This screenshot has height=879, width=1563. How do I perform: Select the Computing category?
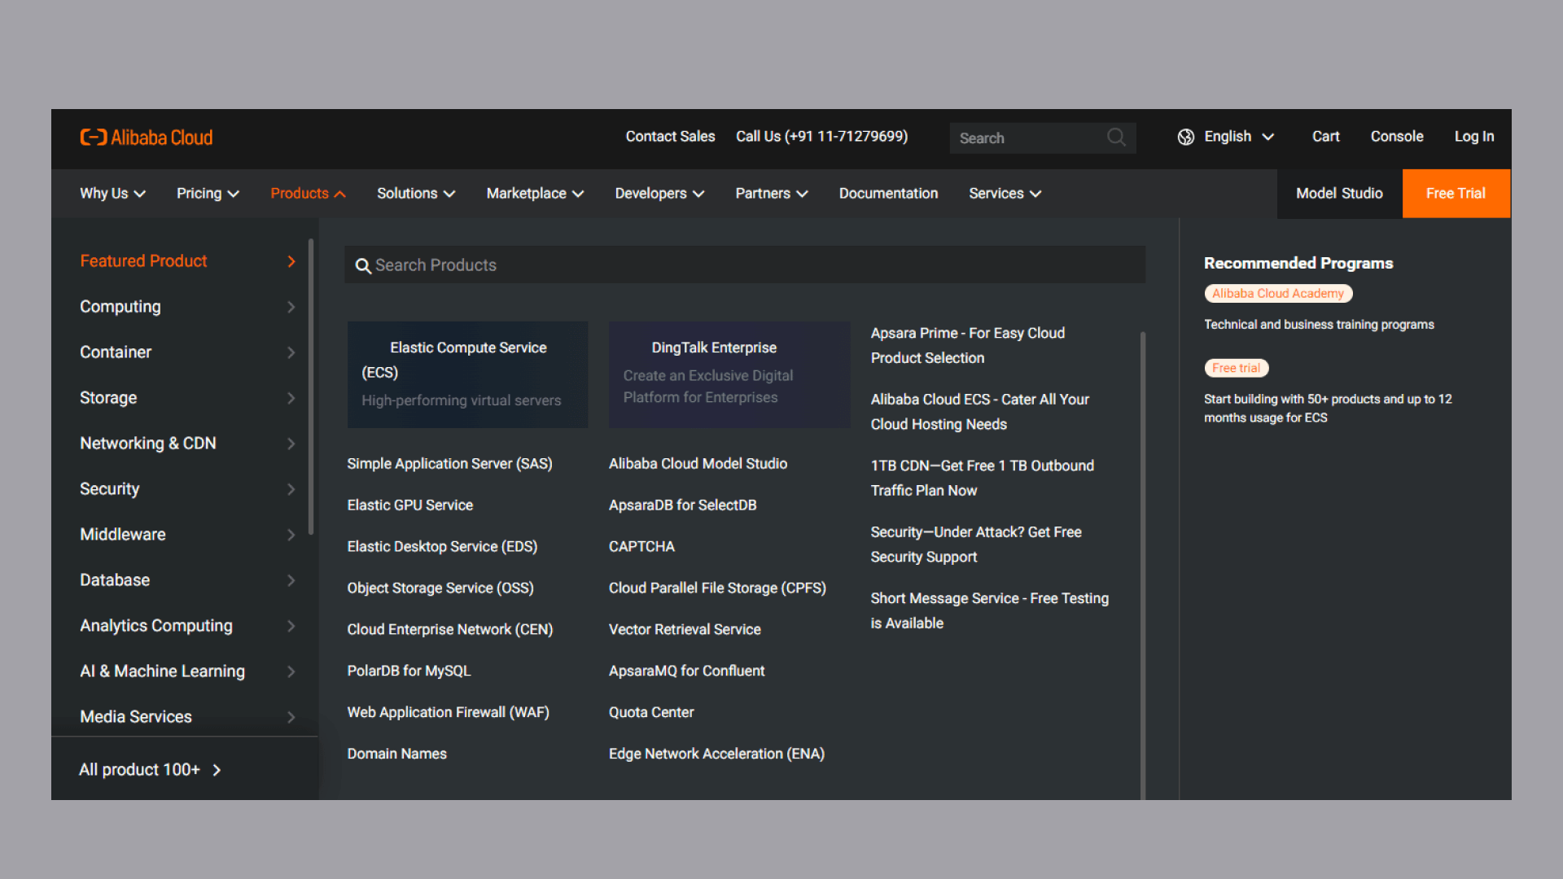[x=187, y=307]
